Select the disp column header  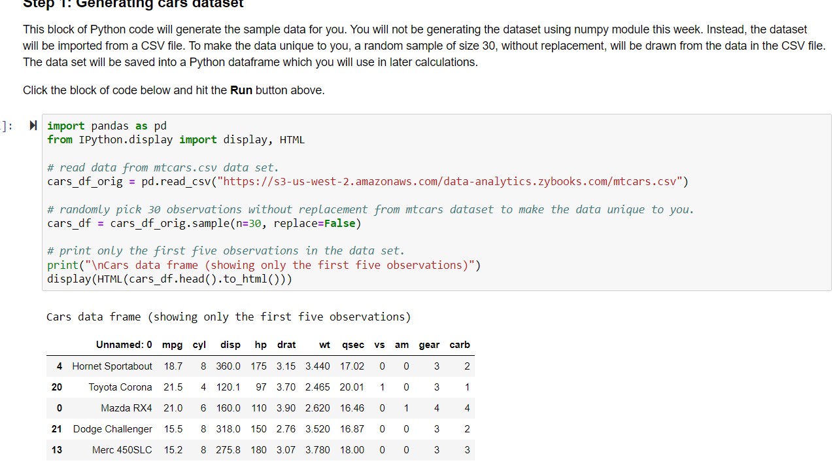pyautogui.click(x=230, y=345)
